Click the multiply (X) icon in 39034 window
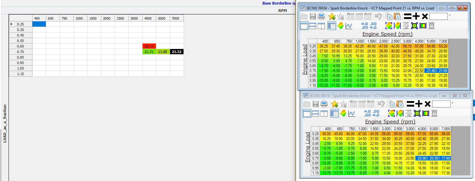 (x=425, y=17)
